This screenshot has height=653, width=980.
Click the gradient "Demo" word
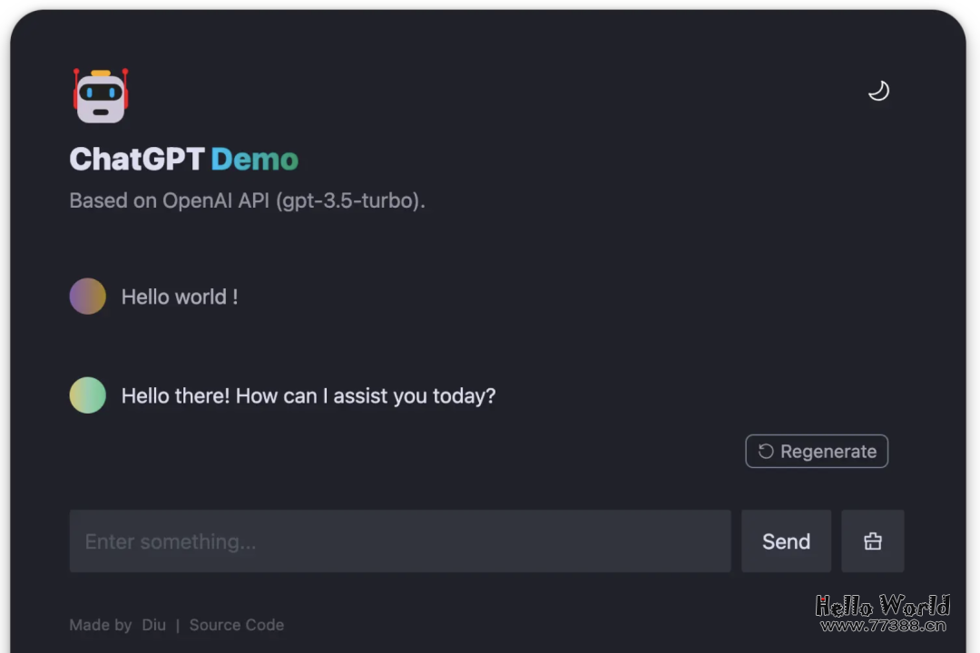pos(254,160)
